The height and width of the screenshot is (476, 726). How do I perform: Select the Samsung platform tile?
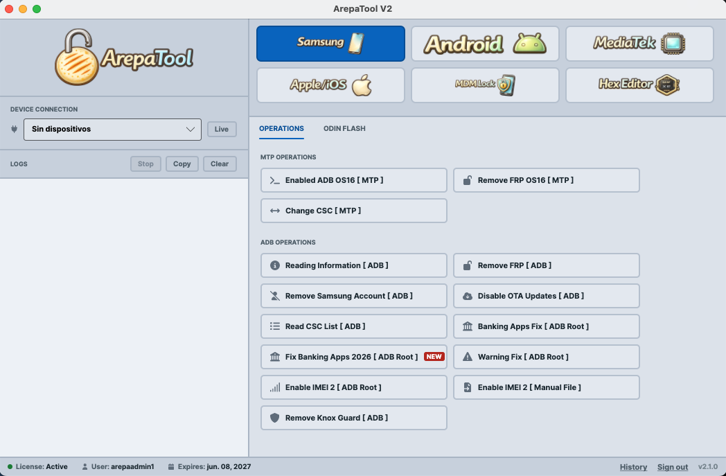point(330,44)
